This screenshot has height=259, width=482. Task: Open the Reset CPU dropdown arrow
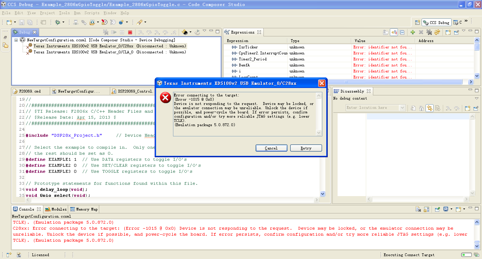click(x=190, y=32)
